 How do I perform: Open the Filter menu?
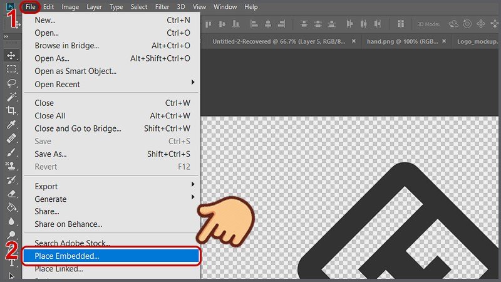(162, 7)
